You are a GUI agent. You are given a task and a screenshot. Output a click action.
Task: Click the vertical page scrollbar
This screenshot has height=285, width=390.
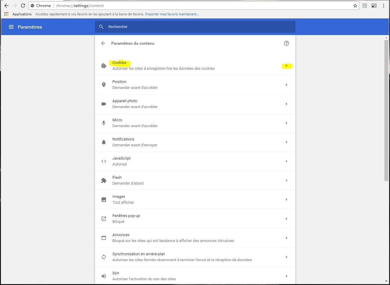click(x=386, y=110)
